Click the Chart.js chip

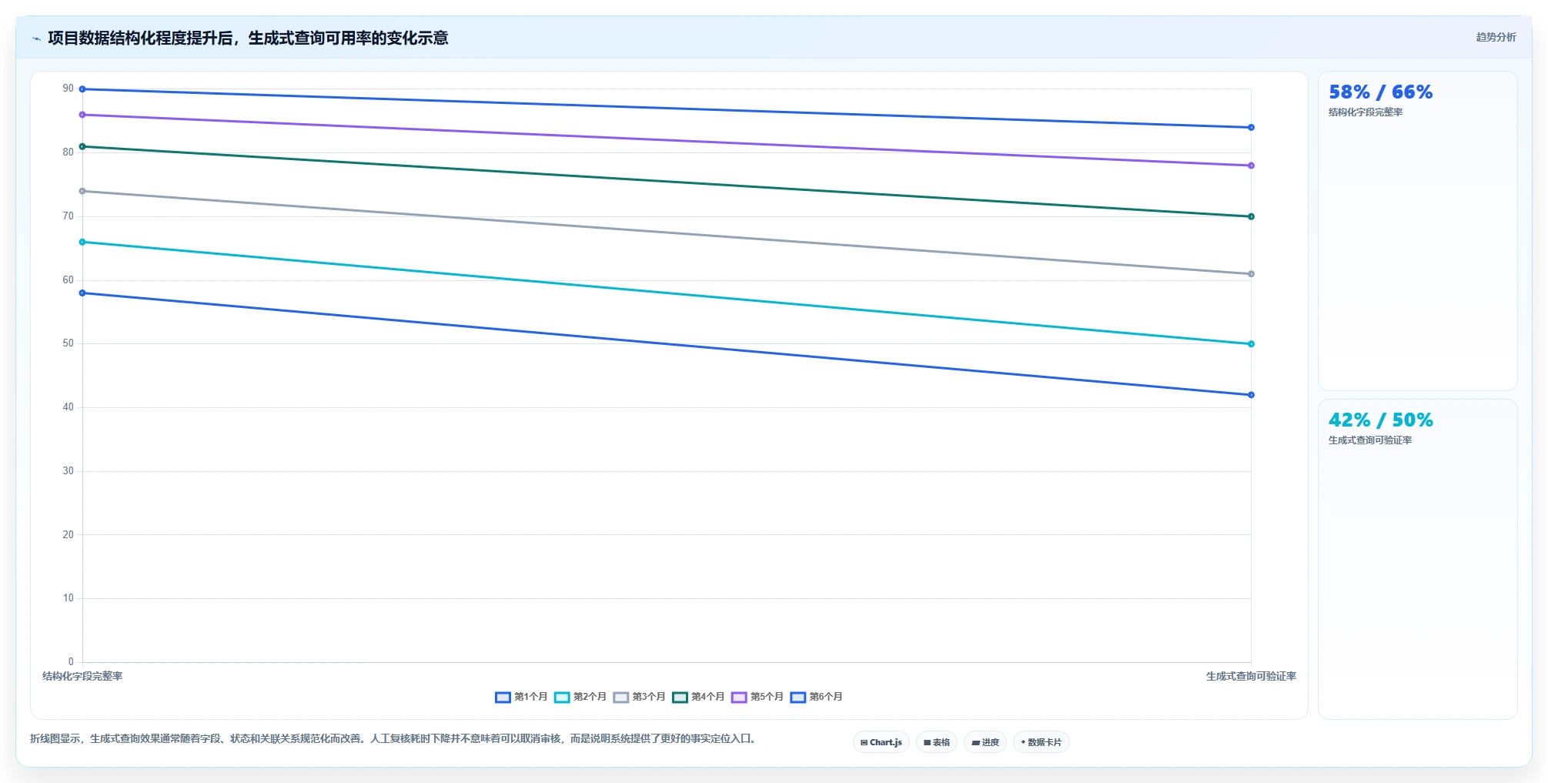pos(881,742)
